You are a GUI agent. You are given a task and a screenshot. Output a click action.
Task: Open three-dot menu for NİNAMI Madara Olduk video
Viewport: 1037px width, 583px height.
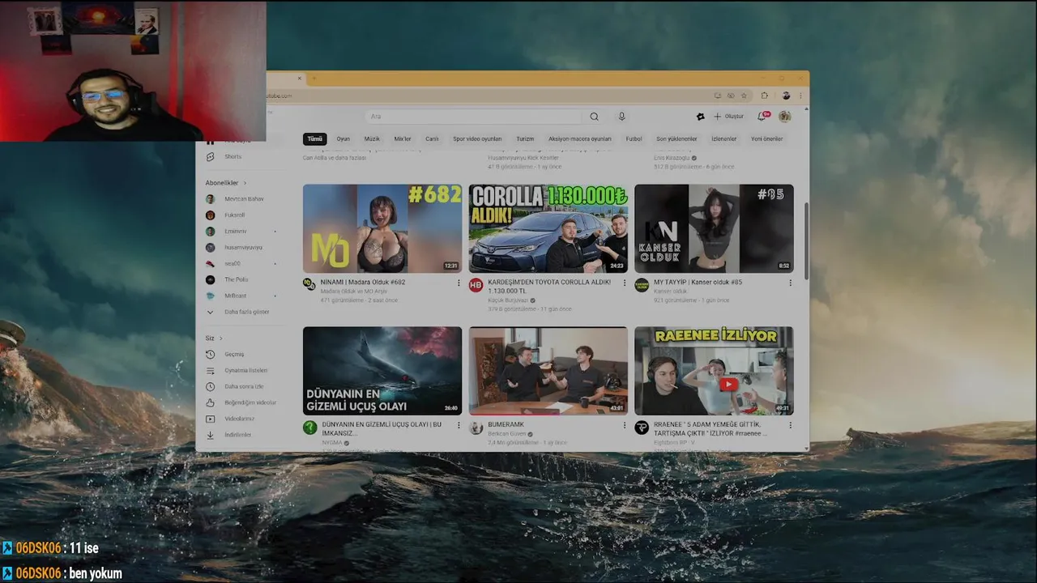click(459, 283)
